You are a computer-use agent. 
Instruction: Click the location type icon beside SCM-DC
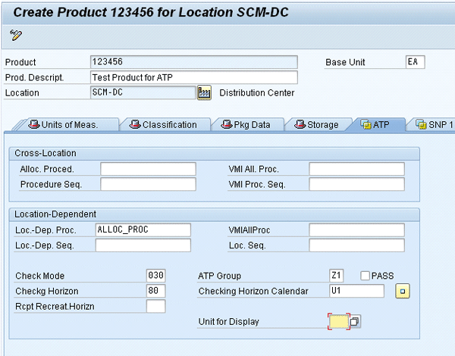pos(203,92)
